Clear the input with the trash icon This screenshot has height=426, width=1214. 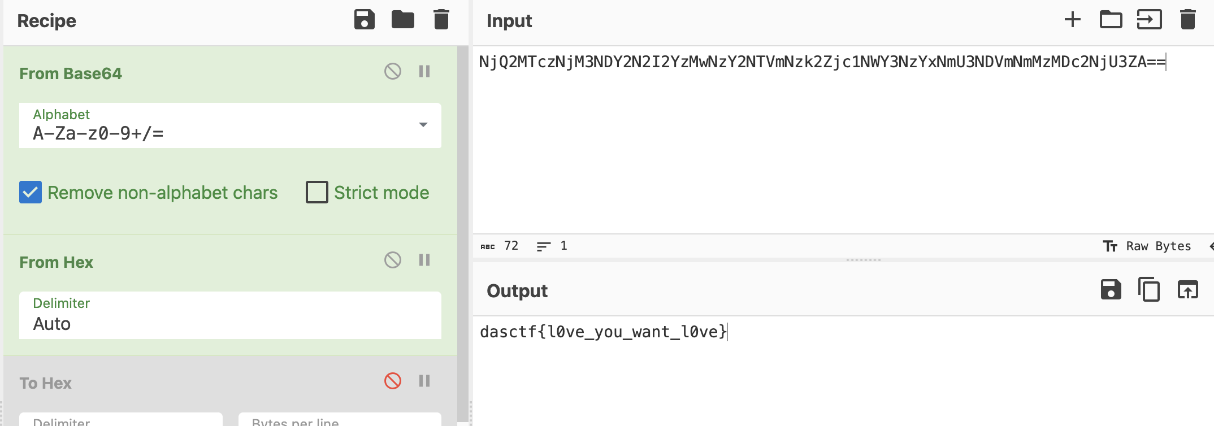coord(1187,20)
